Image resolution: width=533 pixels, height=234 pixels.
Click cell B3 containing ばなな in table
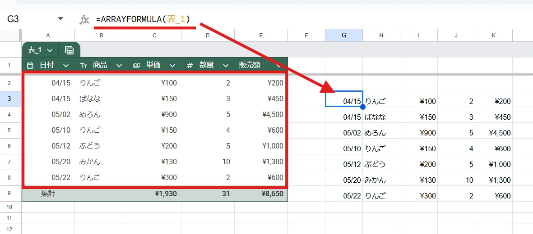[x=101, y=99]
